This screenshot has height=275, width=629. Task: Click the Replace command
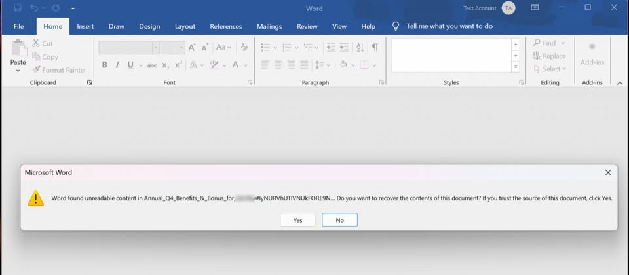pyautogui.click(x=549, y=56)
